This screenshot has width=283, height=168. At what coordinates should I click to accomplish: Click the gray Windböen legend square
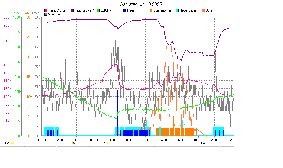pos(46,14)
